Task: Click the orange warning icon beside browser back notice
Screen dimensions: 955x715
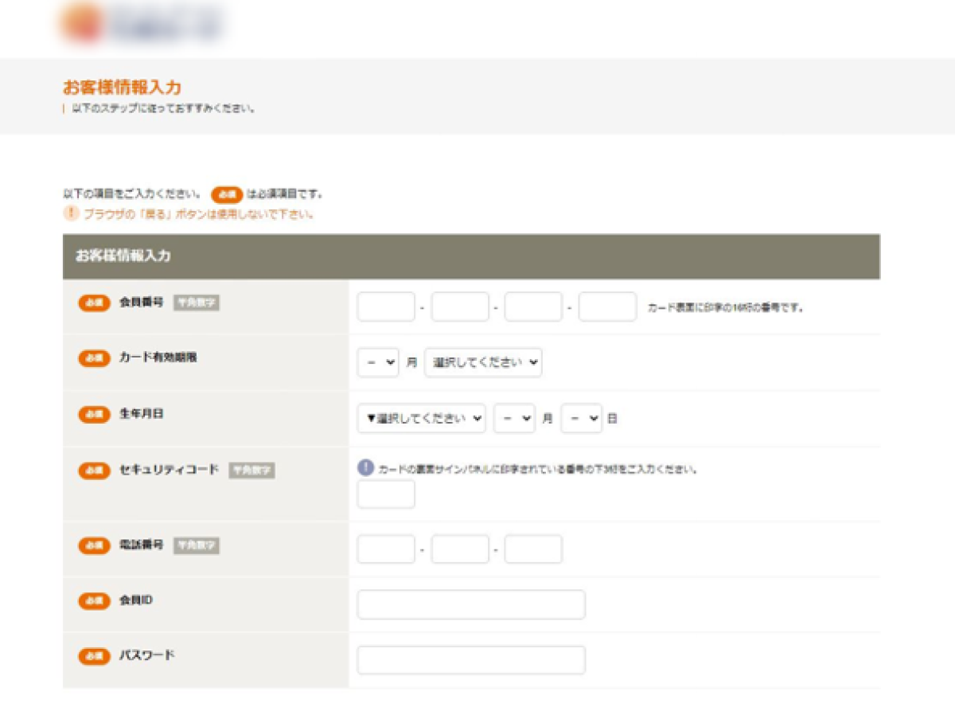Action: (x=71, y=213)
